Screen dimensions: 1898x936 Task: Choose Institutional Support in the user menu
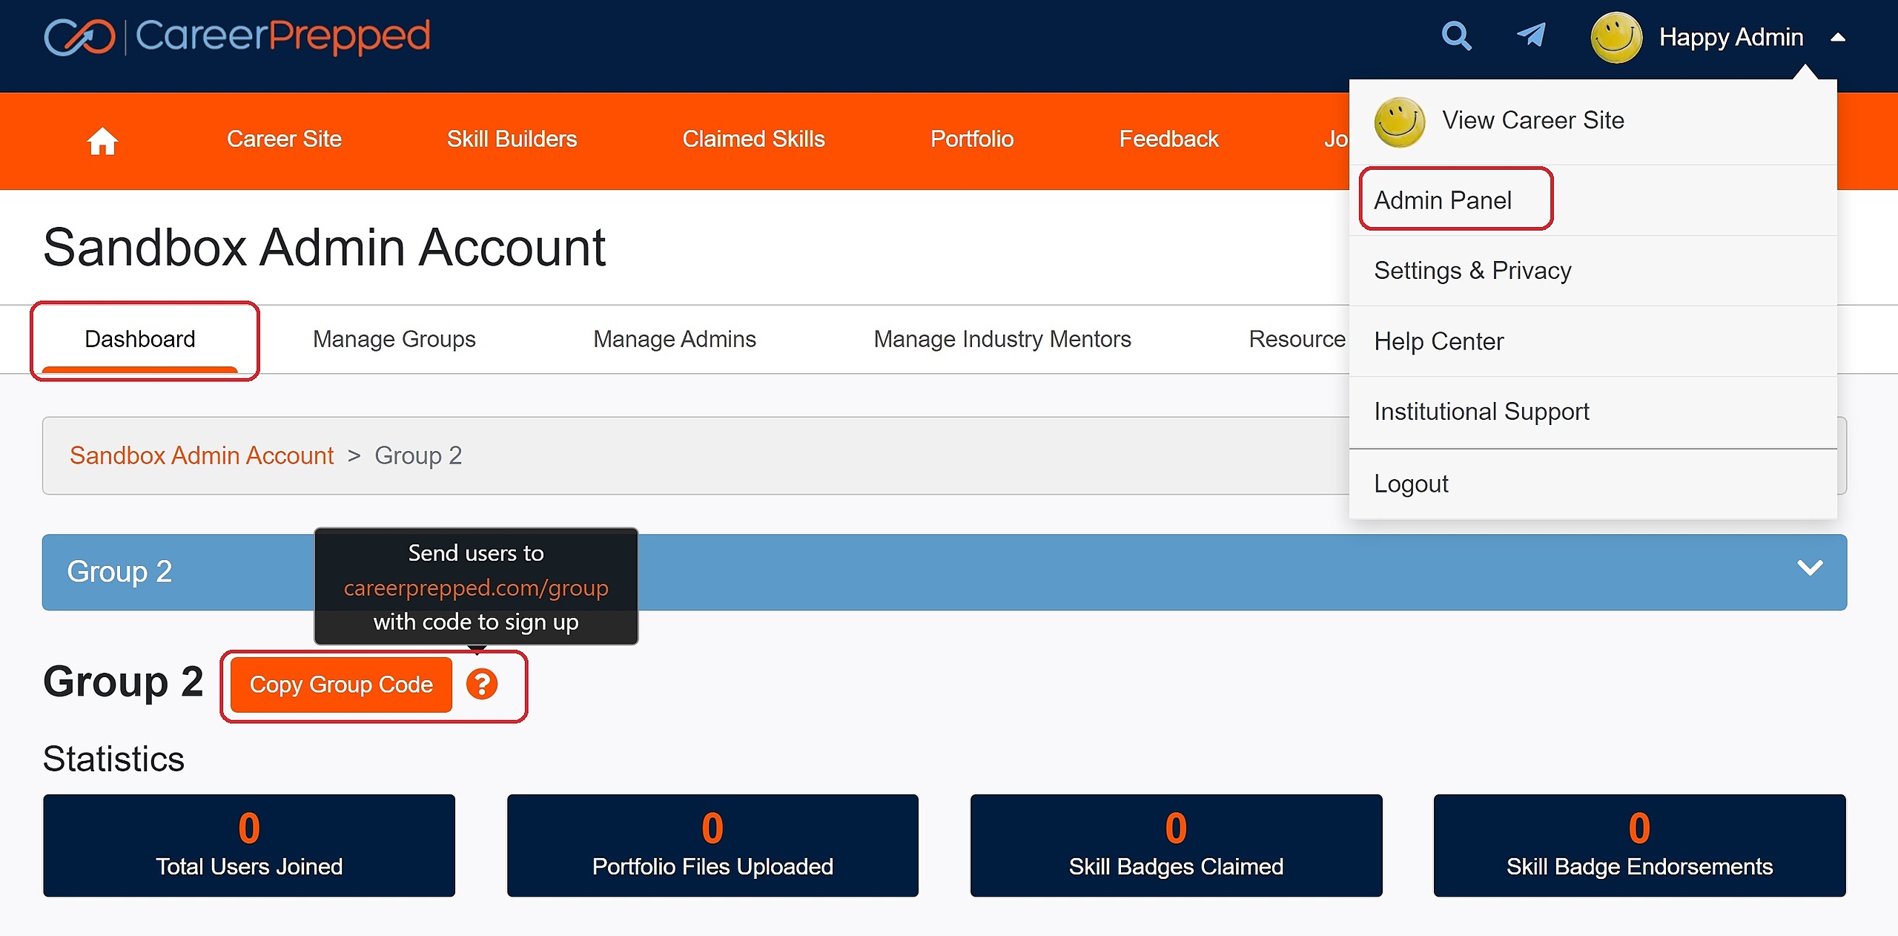point(1593,411)
